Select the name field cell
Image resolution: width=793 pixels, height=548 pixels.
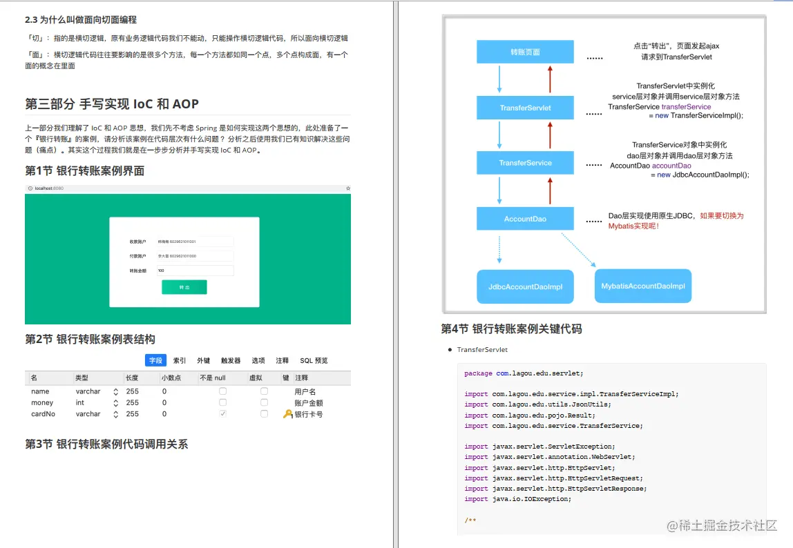tap(41, 391)
